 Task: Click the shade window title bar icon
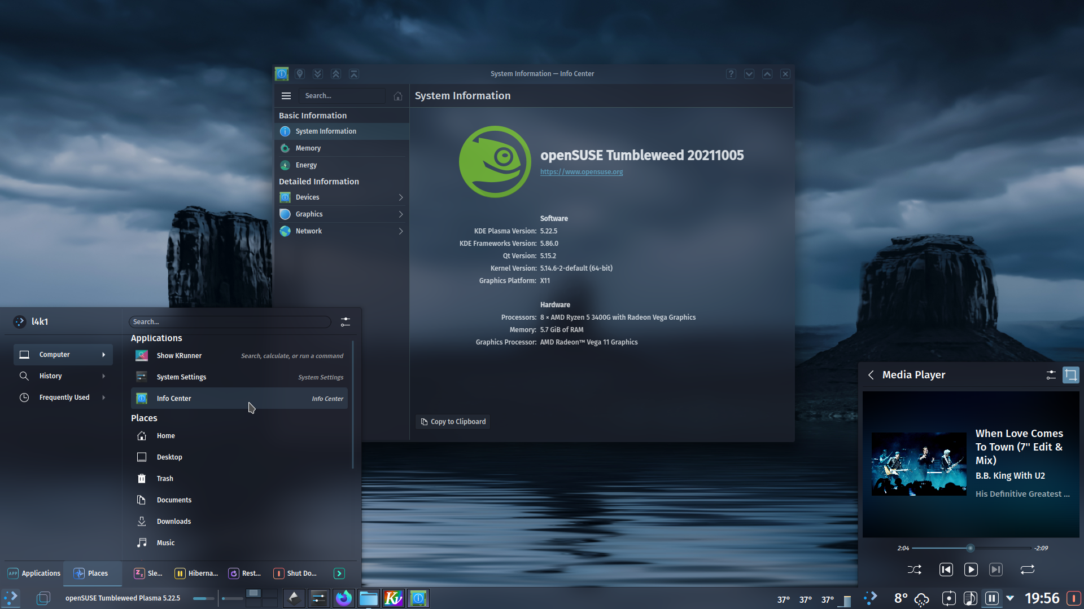[354, 74]
